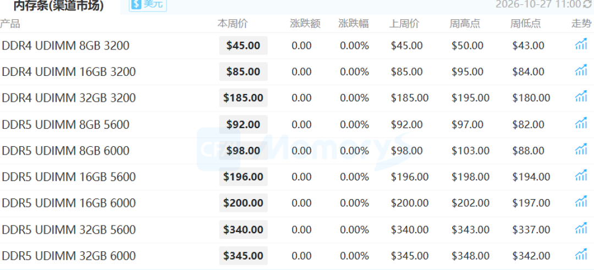Image resolution: width=594 pixels, height=270 pixels.
Task: Click the 本周价 column header
Action: coord(232,24)
